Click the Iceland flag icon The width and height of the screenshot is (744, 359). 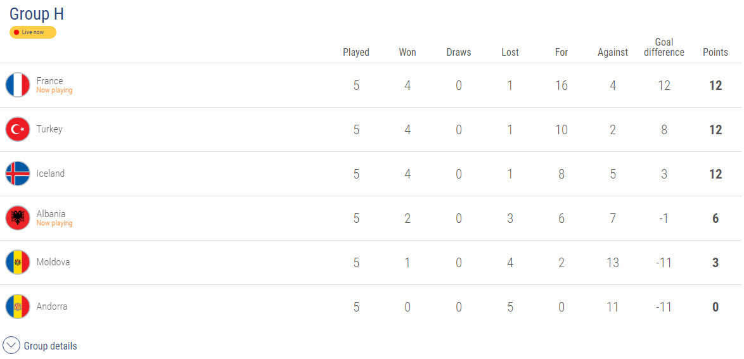[x=18, y=173]
